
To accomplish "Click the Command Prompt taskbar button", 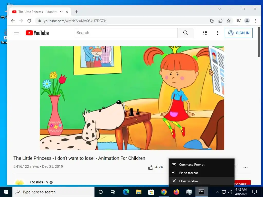I will tap(201, 192).
